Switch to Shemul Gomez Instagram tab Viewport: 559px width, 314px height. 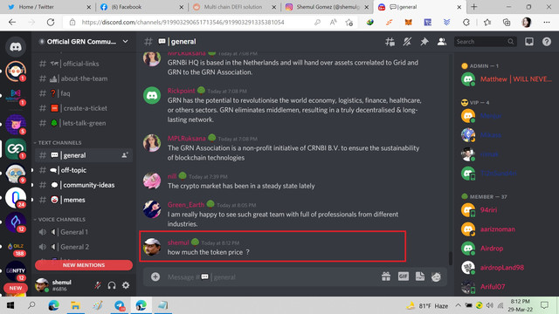326,7
